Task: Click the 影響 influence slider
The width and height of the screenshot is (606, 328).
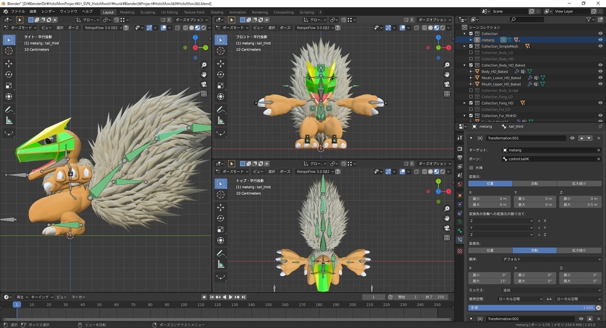Action: click(x=532, y=308)
